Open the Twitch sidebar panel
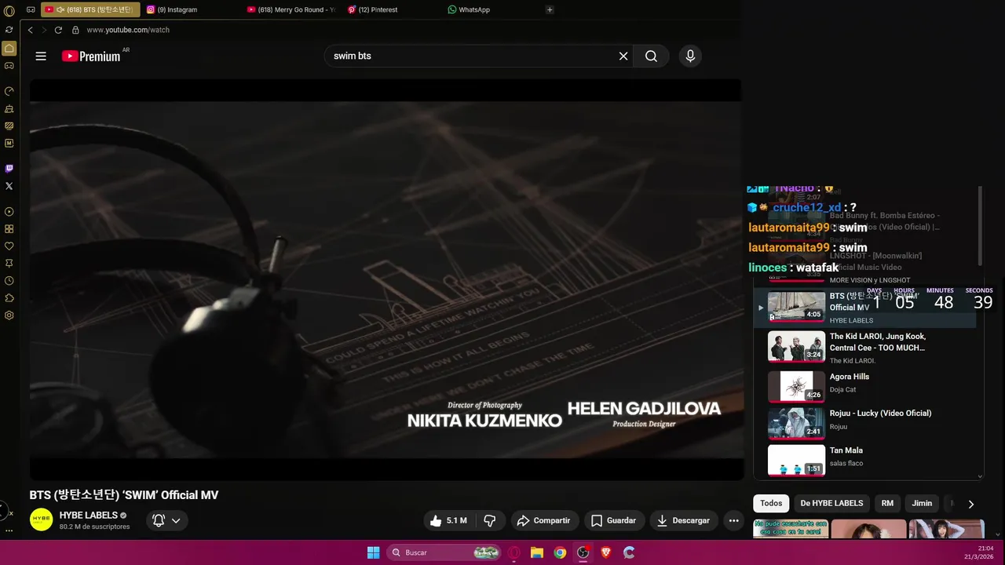The height and width of the screenshot is (565, 1005). tap(9, 168)
